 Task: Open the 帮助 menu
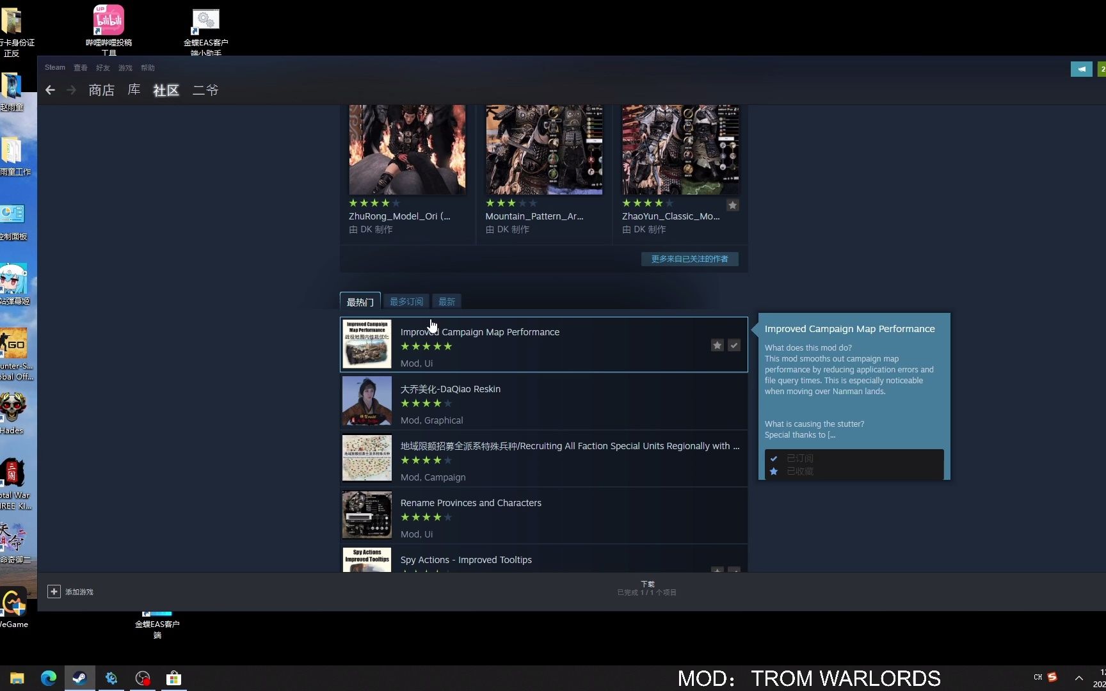pos(148,67)
